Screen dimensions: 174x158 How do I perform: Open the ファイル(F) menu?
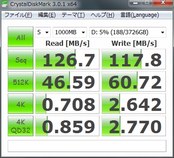coord(18,15)
